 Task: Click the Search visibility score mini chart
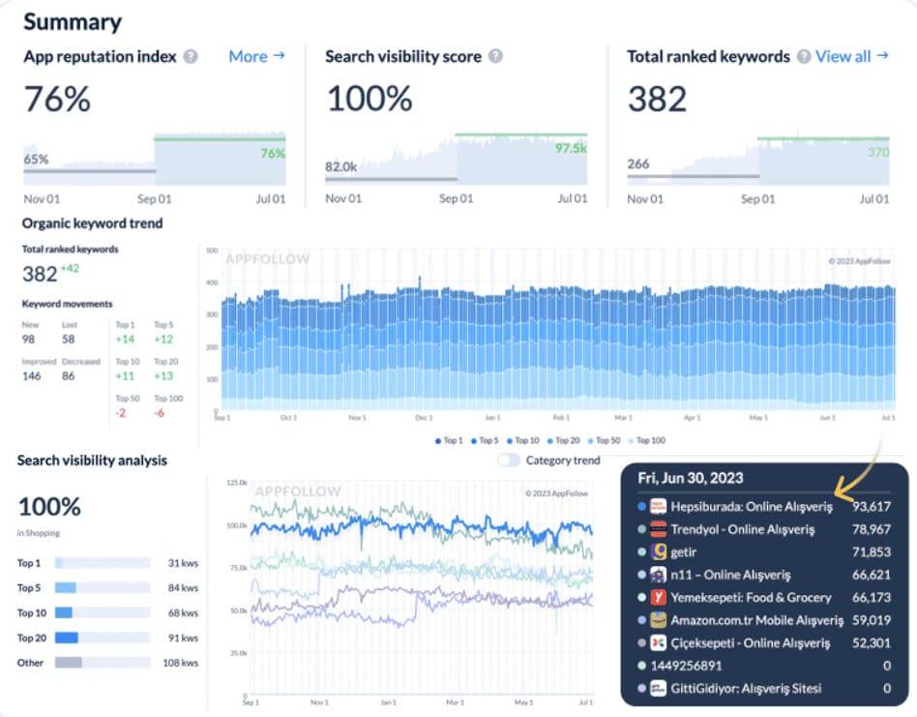pos(457,159)
